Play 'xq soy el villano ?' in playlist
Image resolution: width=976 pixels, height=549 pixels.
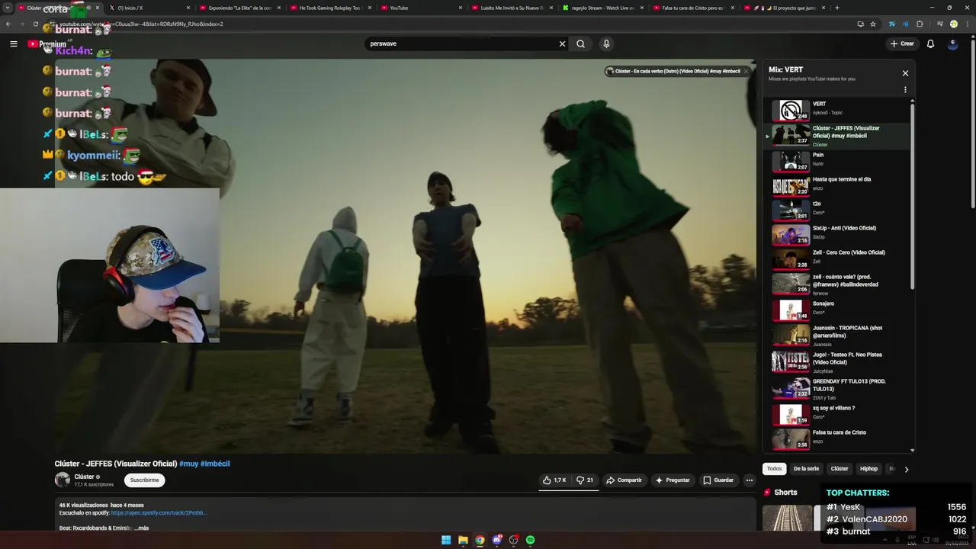(836, 414)
